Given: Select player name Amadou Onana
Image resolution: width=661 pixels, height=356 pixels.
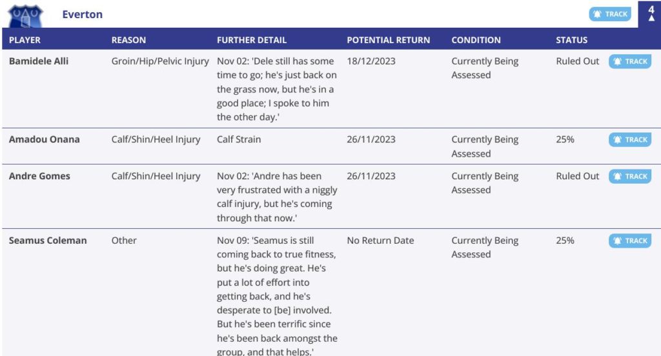Looking at the screenshot, I should click(45, 139).
